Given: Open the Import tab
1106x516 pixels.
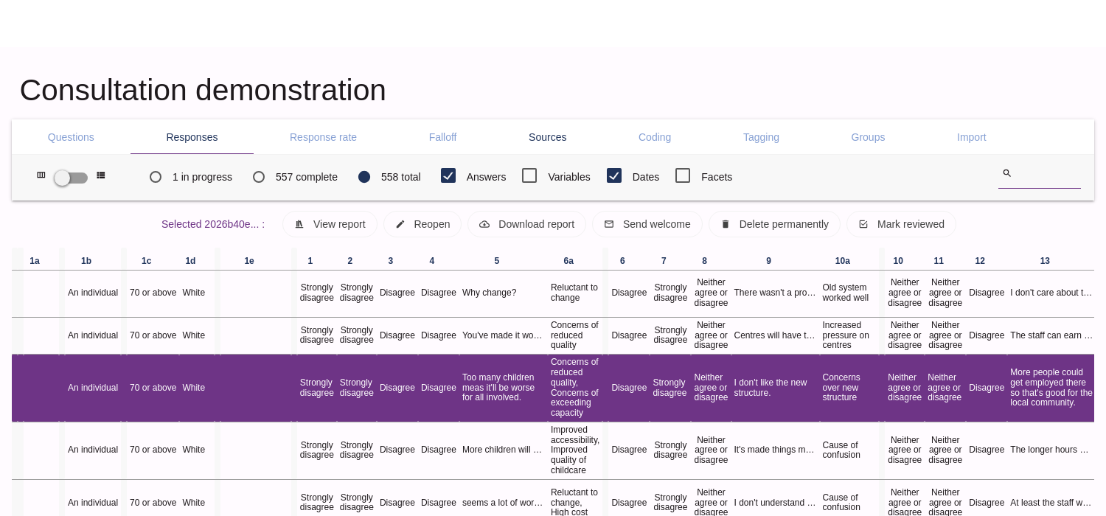Looking at the screenshot, I should click(972, 137).
